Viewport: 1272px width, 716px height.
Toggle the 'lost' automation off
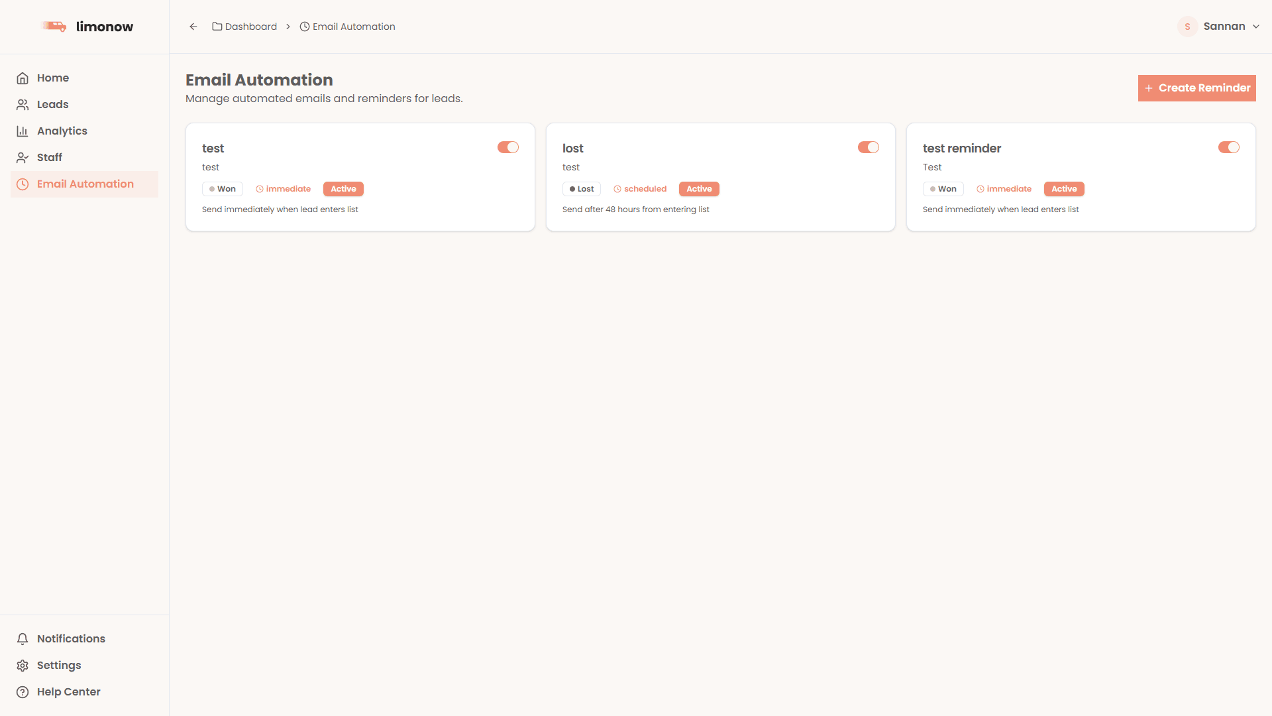click(x=869, y=147)
